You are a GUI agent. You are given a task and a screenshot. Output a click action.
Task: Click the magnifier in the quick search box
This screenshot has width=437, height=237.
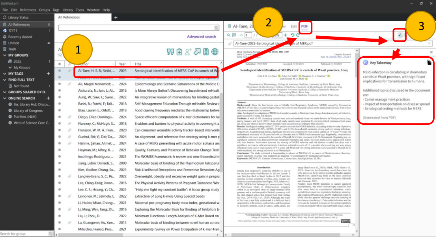216,28
